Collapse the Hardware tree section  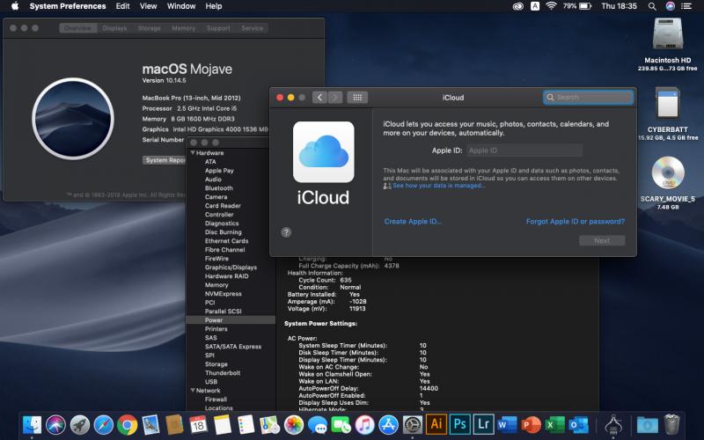click(193, 153)
